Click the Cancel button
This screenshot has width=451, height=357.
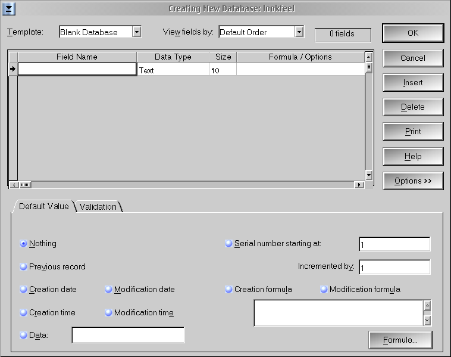tap(413, 58)
